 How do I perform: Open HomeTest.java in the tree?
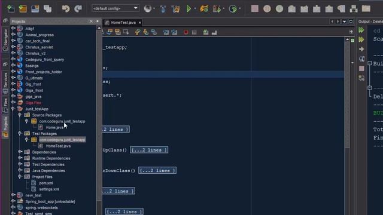pyautogui.click(x=58, y=146)
